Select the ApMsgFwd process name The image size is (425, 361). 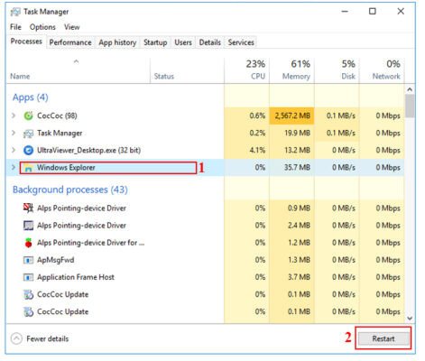(55, 260)
